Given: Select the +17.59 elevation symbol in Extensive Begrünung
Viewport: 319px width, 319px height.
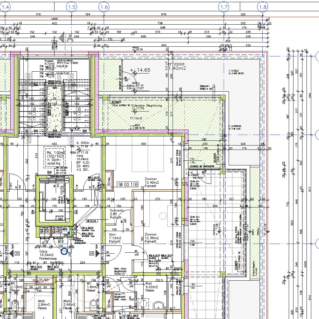Looking at the screenshot, I should tap(135, 112).
